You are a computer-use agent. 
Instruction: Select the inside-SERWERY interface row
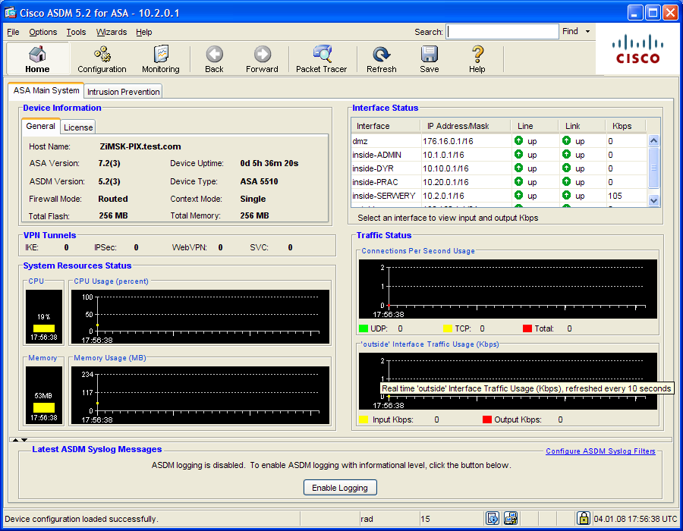[499, 196]
